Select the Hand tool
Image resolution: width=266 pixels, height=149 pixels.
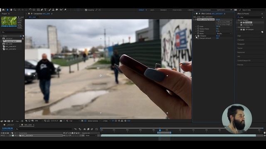[11, 10]
